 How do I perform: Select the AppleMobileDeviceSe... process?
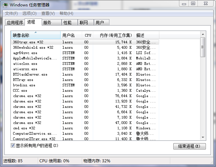tap(85, 58)
